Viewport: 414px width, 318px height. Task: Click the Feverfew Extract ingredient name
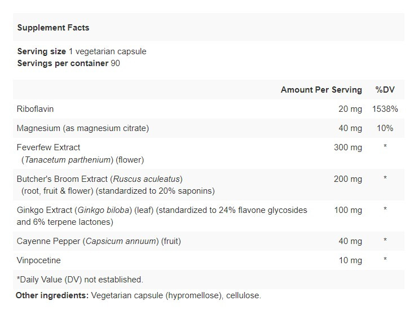pos(49,147)
